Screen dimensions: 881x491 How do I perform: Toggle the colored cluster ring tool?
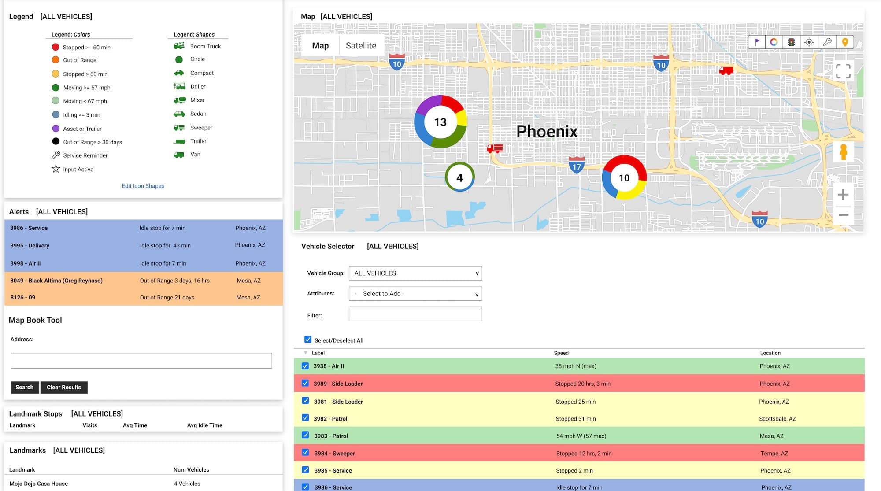coord(774,42)
